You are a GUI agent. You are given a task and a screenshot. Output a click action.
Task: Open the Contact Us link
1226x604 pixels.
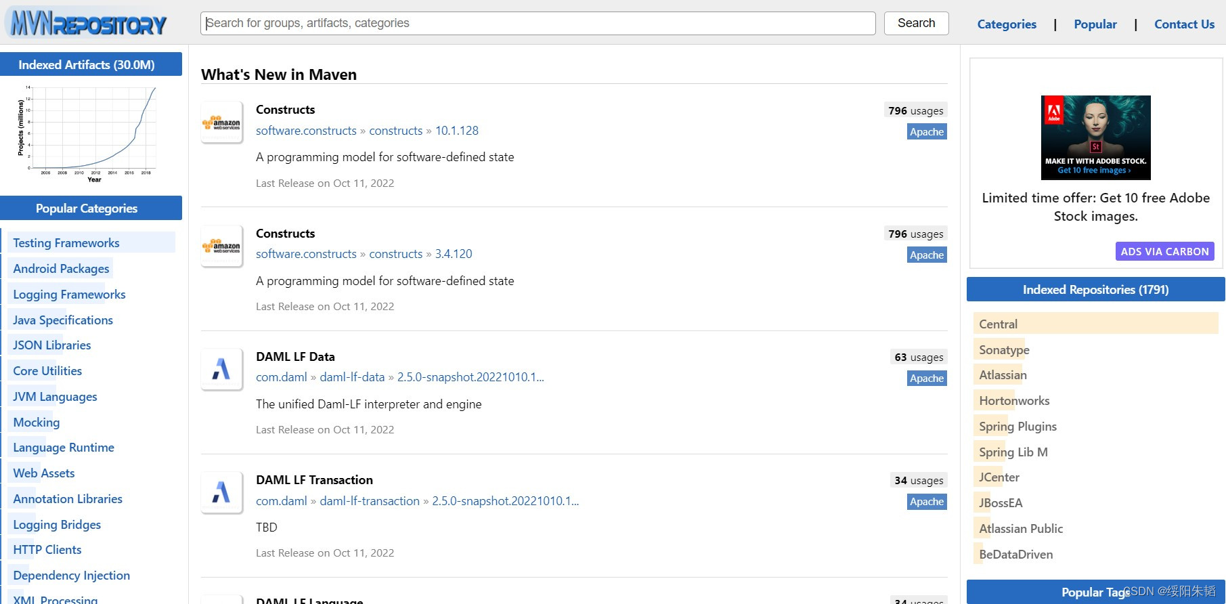1184,24
